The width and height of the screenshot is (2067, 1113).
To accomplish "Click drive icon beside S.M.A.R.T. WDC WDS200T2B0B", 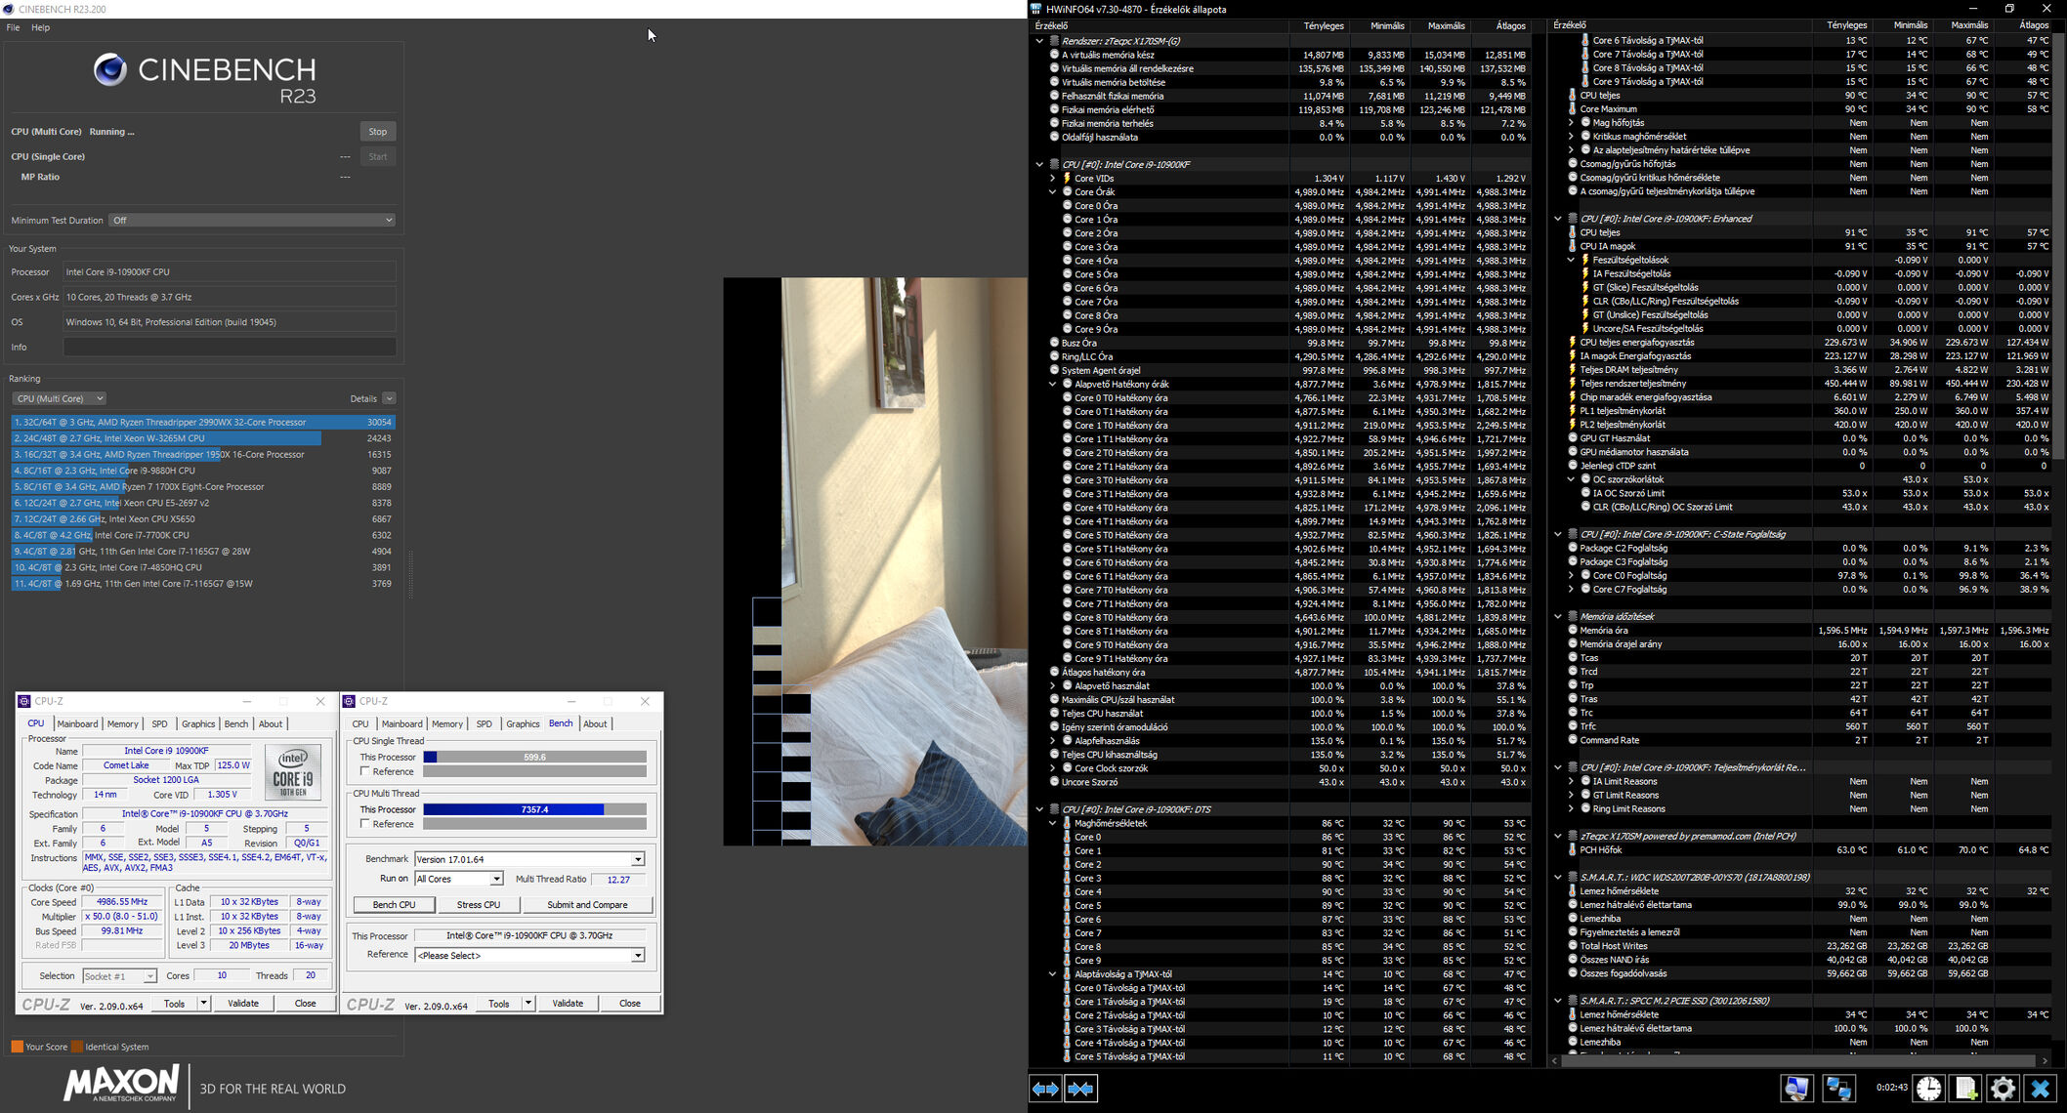I will (x=1573, y=877).
